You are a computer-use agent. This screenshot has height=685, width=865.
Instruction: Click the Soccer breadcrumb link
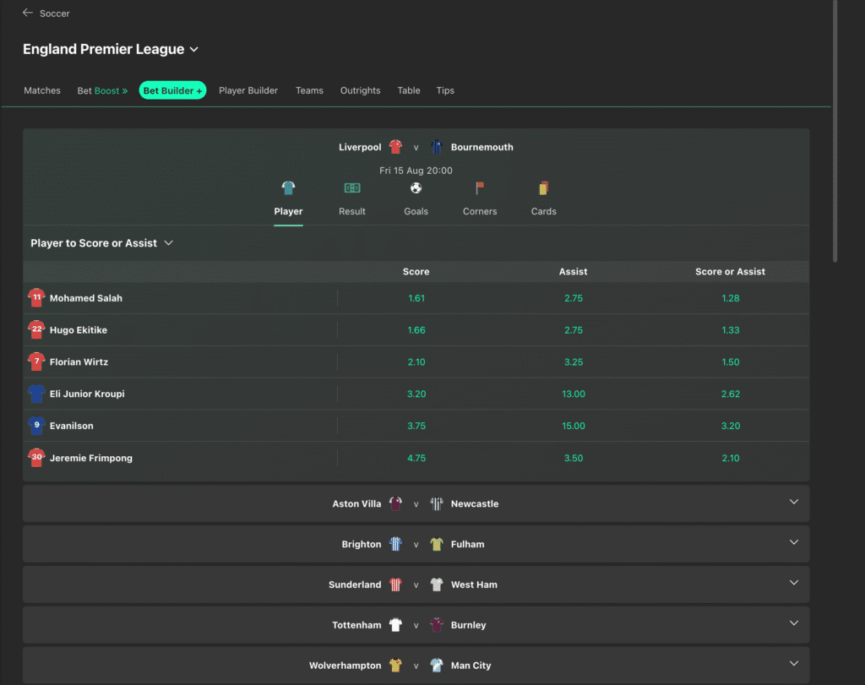[x=55, y=14]
